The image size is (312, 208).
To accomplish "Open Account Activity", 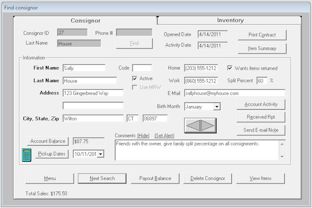I will 261,105.
